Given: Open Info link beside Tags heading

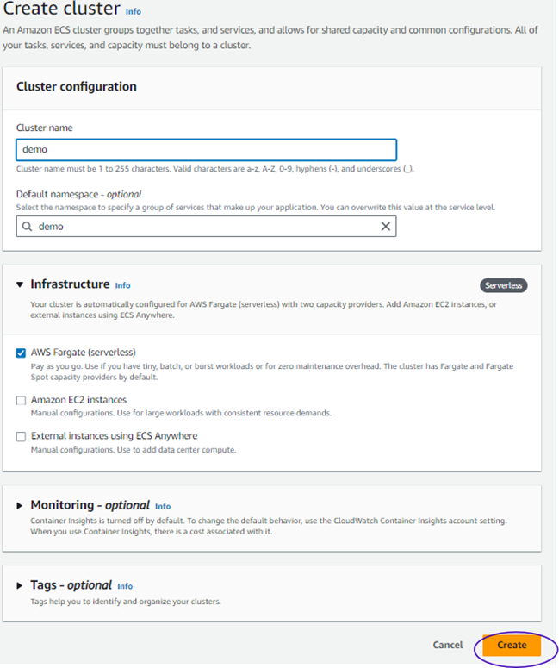Looking at the screenshot, I should (125, 586).
